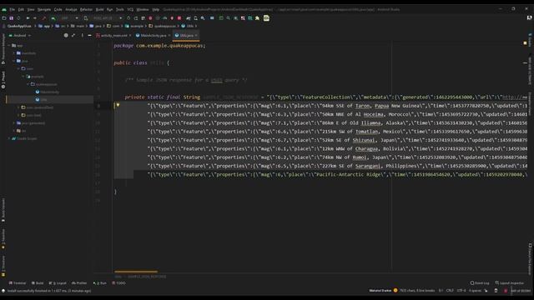Open the Project side tool tab
This screenshot has height=300, width=534.
[3, 80]
